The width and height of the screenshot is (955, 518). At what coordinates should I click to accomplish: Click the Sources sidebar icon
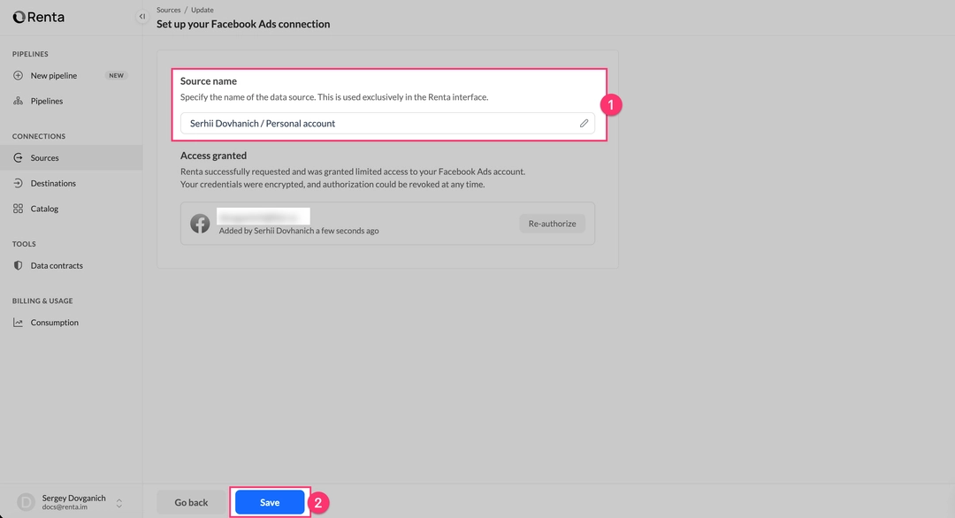click(19, 158)
